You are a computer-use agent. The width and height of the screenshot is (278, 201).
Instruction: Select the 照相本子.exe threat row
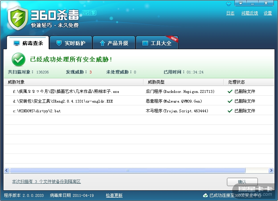139,91
